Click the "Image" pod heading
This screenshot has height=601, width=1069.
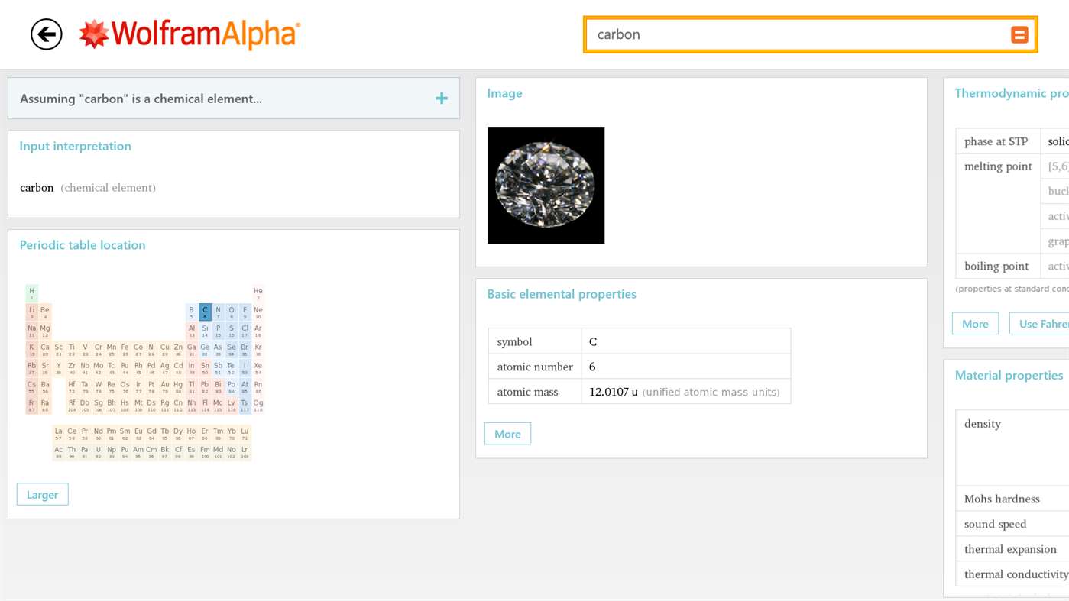(x=504, y=92)
